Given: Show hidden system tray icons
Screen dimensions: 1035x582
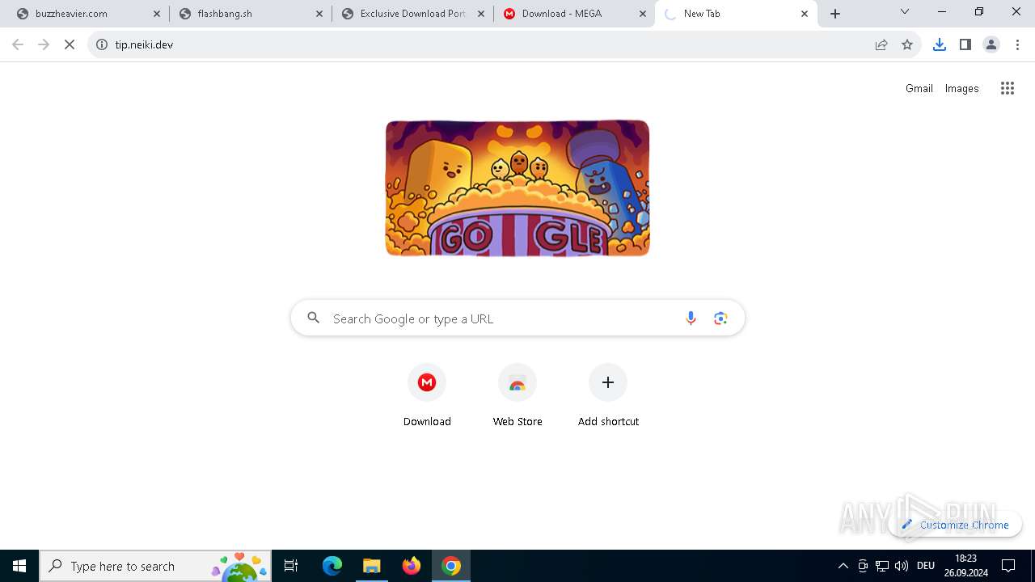Looking at the screenshot, I should click(843, 566).
